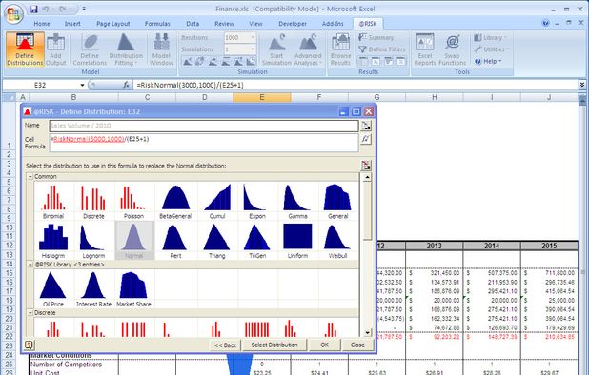Pick the General distribution
The width and height of the screenshot is (589, 375).
[x=337, y=202]
